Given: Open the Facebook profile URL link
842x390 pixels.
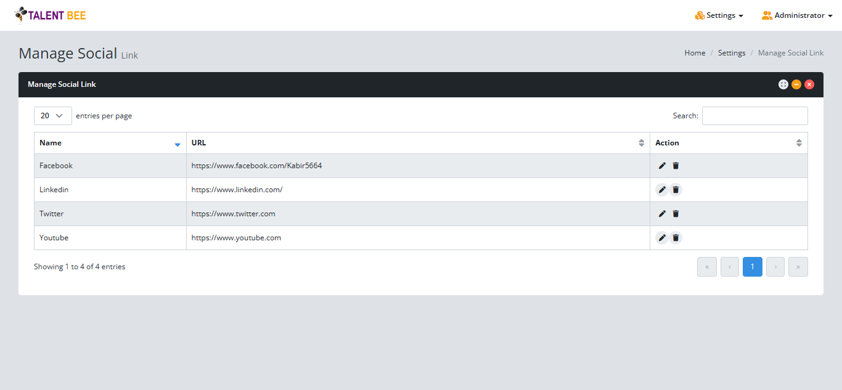Looking at the screenshot, I should click(x=256, y=165).
